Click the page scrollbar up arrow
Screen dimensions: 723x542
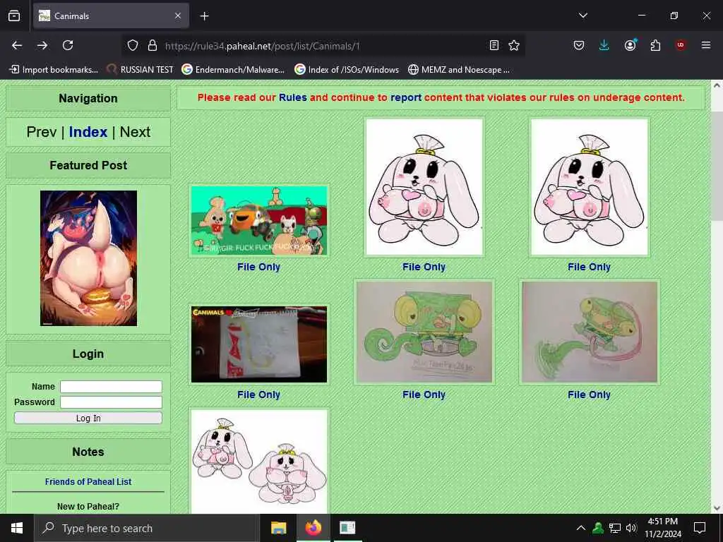click(x=717, y=85)
